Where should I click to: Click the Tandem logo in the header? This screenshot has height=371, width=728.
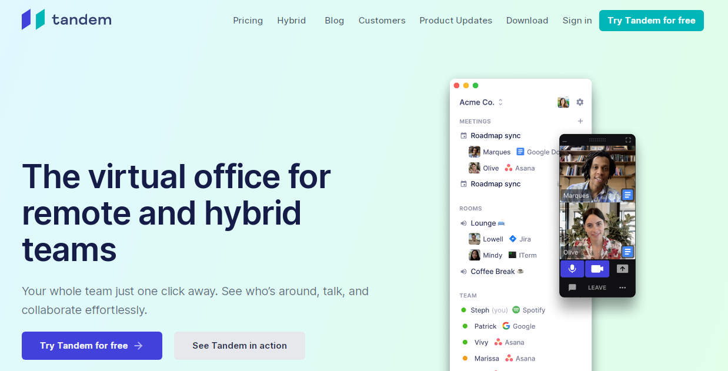(x=66, y=19)
